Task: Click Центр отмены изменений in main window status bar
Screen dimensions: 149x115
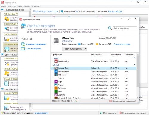Action: coord(132,113)
